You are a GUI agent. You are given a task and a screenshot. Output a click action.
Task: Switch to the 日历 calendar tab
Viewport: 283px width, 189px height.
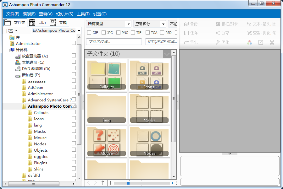[x=38, y=22]
